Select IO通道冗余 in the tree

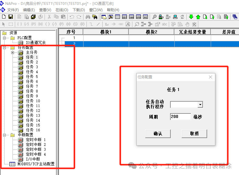click(x=36, y=42)
